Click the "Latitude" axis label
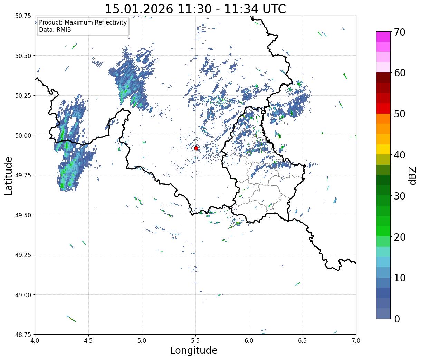The width and height of the screenshot is (421, 359). click(9, 175)
